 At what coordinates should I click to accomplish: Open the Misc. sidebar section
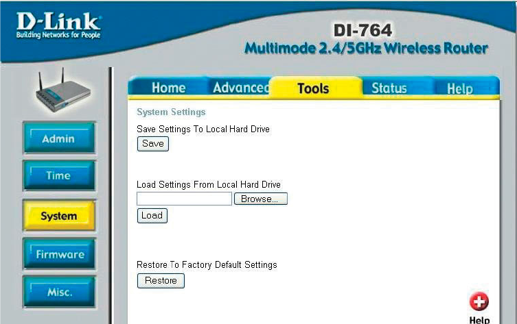[x=58, y=292]
